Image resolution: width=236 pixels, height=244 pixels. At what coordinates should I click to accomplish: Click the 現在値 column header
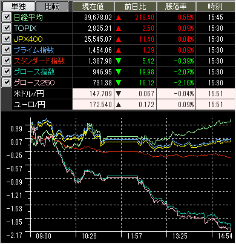pos(93,7)
